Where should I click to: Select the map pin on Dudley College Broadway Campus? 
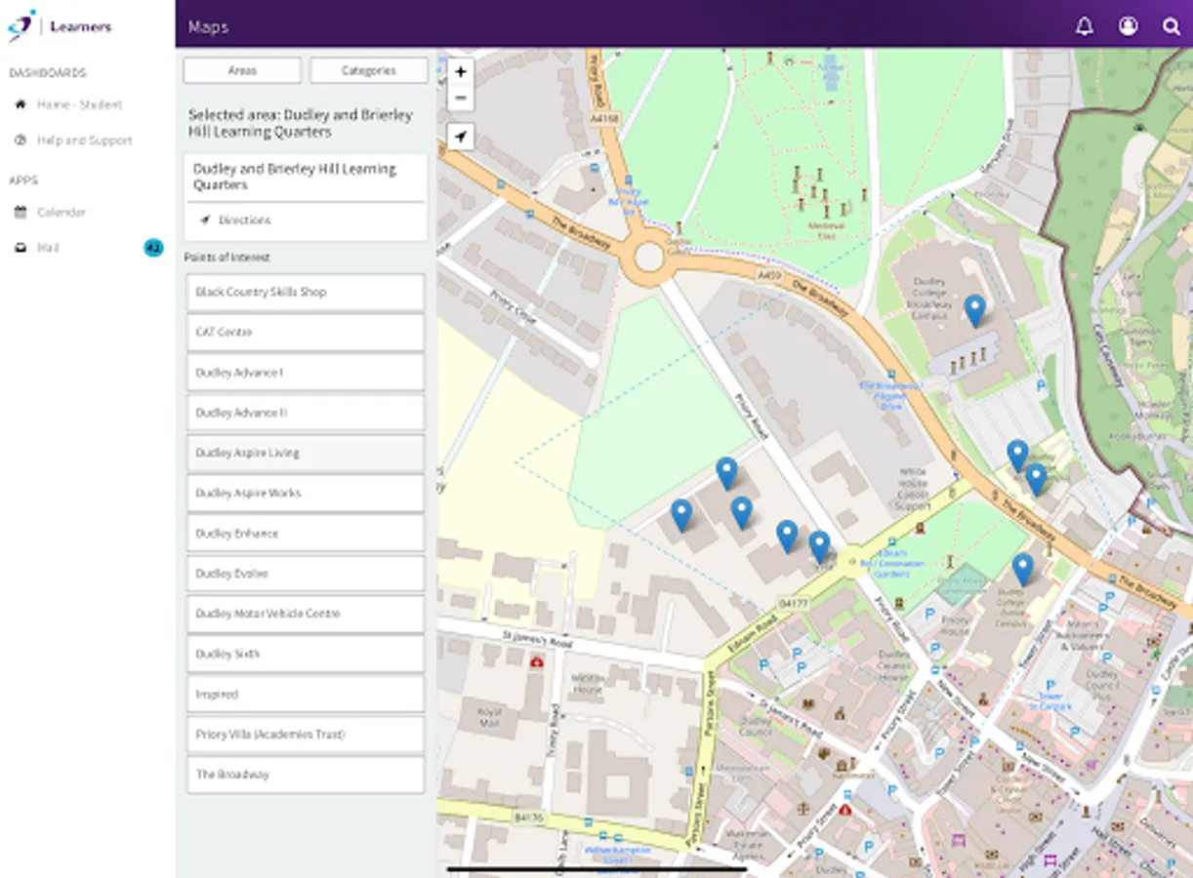tap(974, 310)
